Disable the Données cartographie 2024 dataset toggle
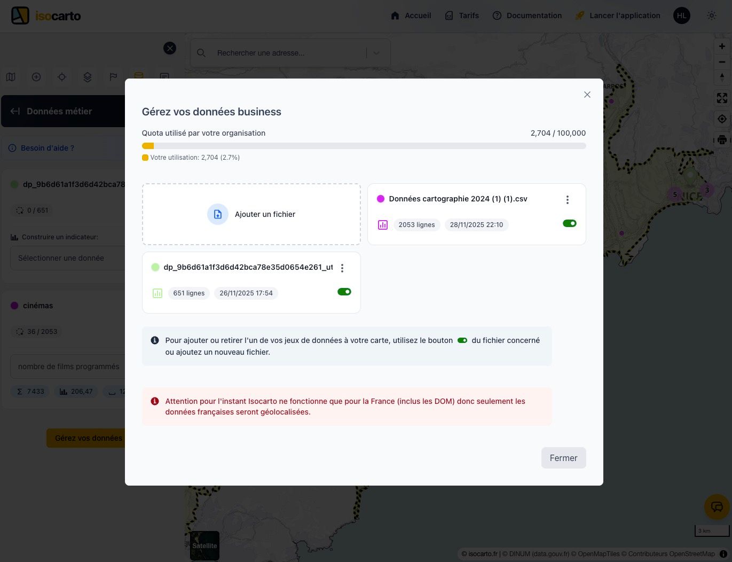The width and height of the screenshot is (732, 562). click(569, 223)
